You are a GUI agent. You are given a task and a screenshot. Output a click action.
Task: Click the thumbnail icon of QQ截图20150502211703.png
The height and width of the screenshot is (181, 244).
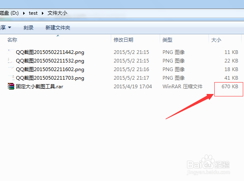tap(11, 78)
